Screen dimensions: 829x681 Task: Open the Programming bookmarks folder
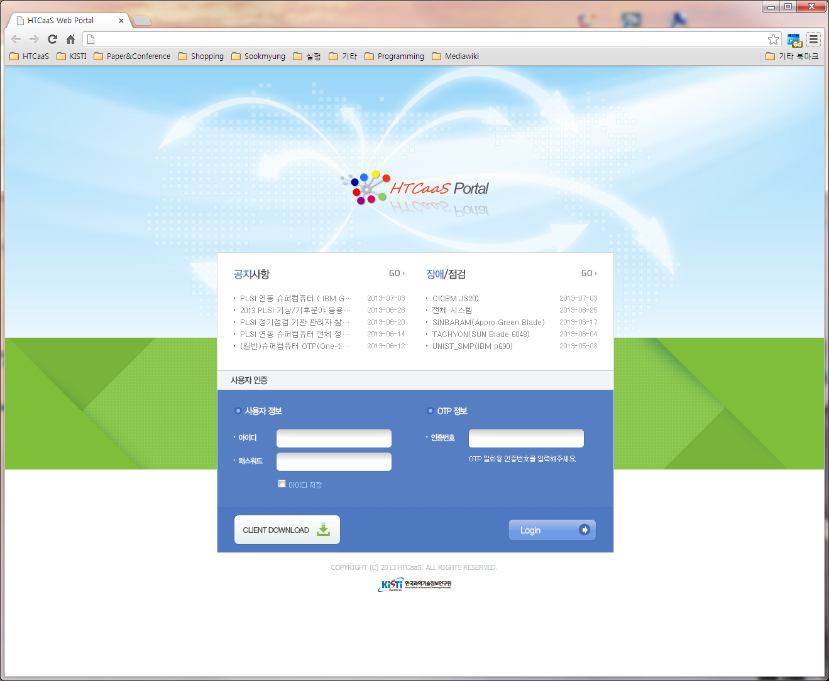[395, 56]
